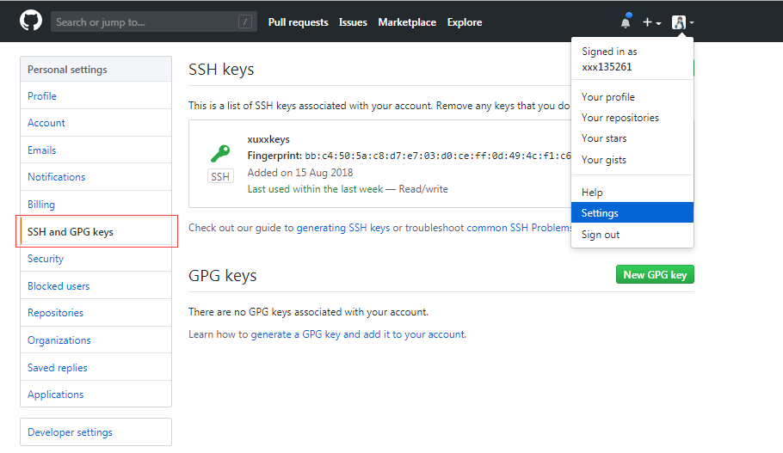Select SSH and GPG keys sidebar item
783x453 pixels.
pyautogui.click(x=71, y=232)
